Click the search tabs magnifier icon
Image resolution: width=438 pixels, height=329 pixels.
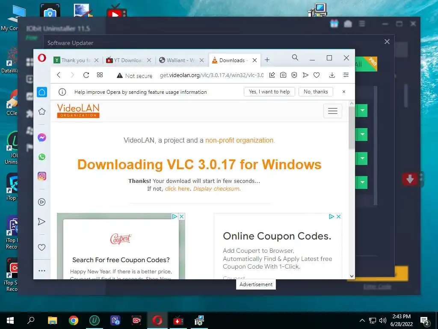click(295, 58)
